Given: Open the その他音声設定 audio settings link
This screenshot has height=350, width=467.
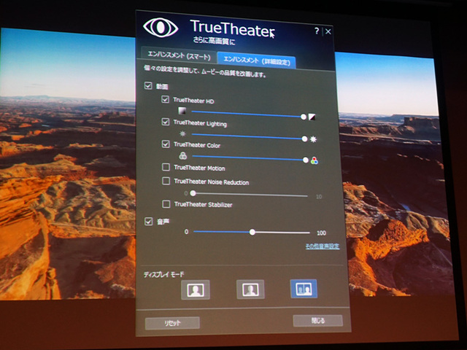Looking at the screenshot, I should 323,246.
